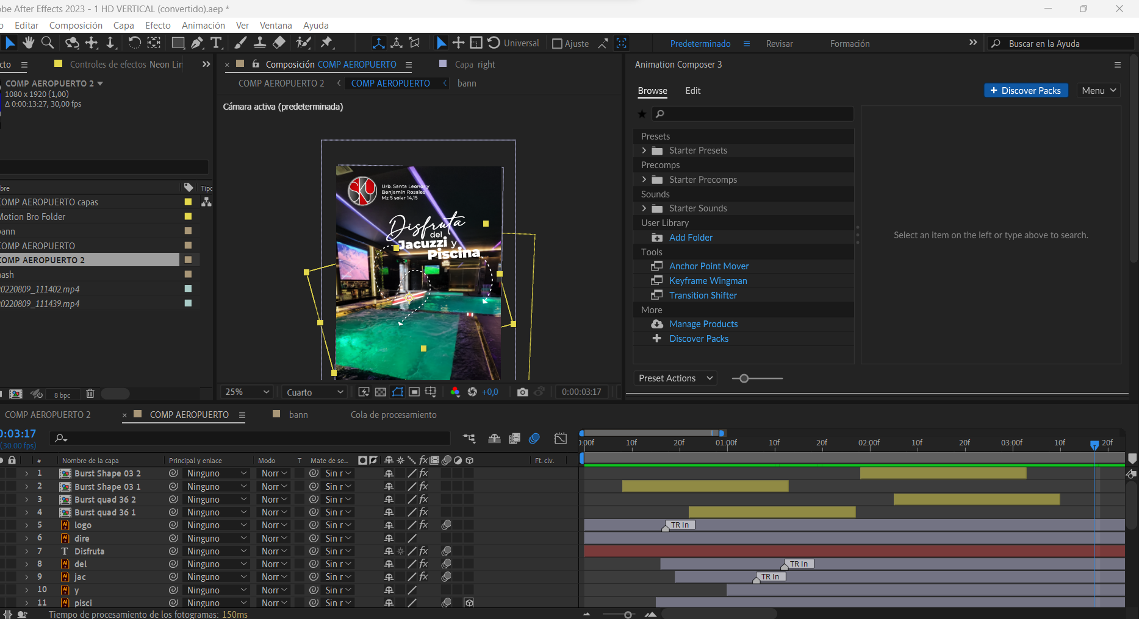1139x619 pixels.
Task: Toggle motion blur switch on logo layer
Action: click(447, 525)
